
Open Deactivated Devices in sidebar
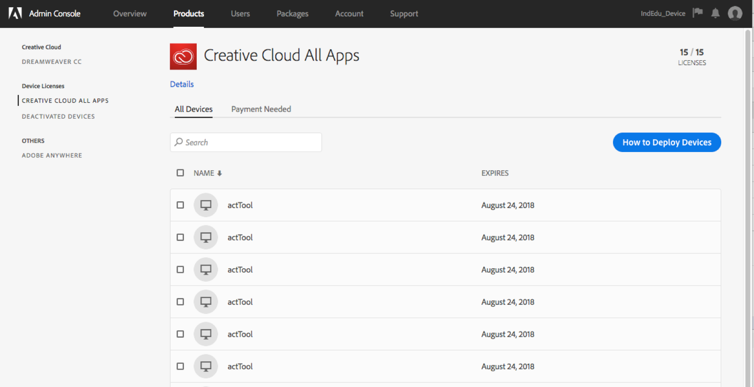(58, 116)
